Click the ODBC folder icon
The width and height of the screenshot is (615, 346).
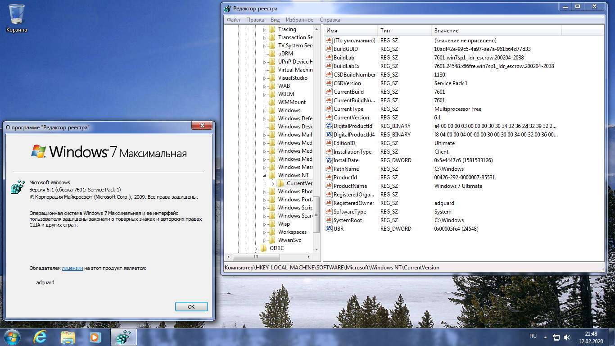point(263,248)
